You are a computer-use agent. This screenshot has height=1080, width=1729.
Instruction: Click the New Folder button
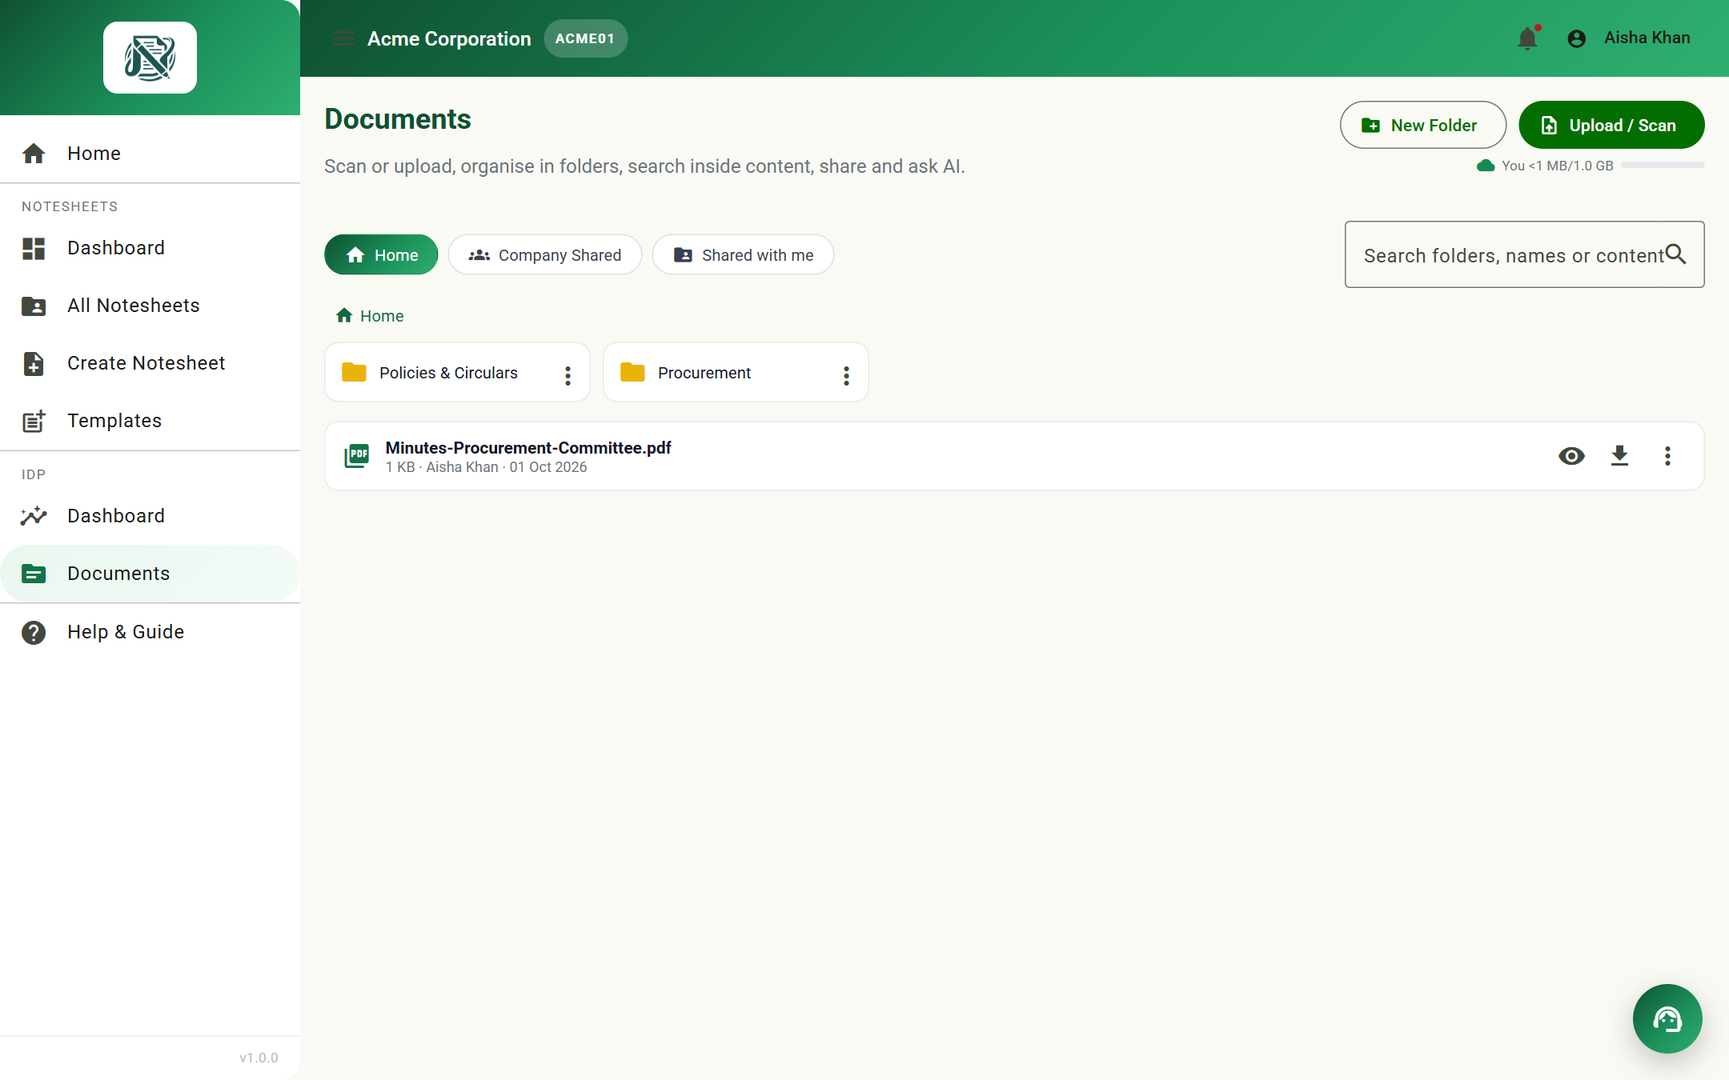click(1423, 125)
